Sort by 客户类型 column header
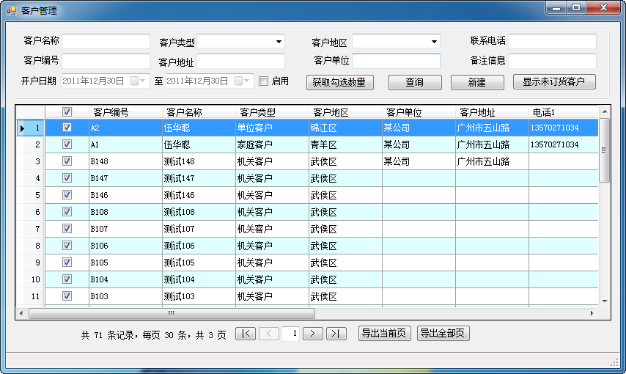Viewport: 626px width, 374px height. 272,112
